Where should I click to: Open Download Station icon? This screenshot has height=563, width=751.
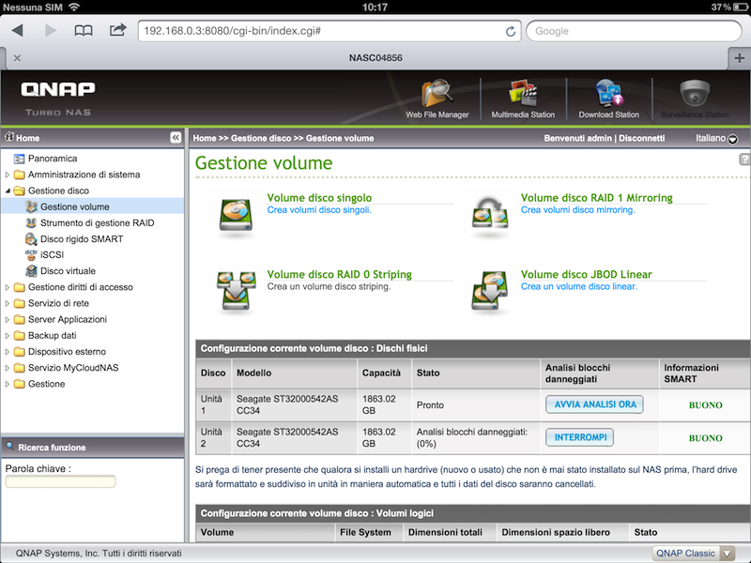coord(608,95)
